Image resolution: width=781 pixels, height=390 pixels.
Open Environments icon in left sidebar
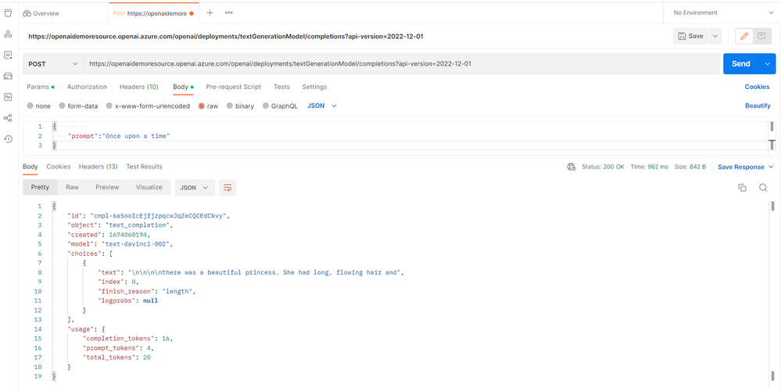click(8, 55)
